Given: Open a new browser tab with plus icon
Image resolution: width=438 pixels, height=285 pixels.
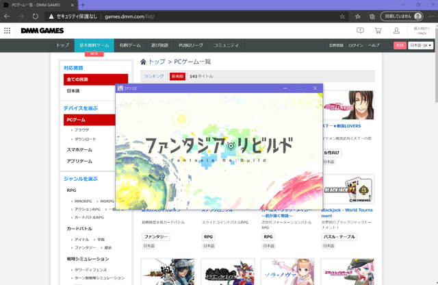Looking at the screenshot, I should coord(83,5).
